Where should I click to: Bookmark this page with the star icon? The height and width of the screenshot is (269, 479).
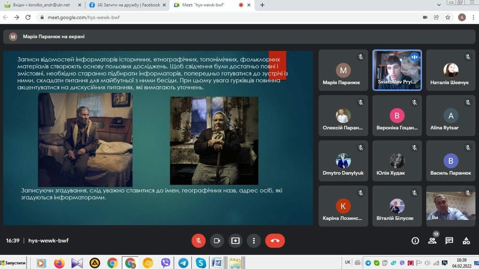pos(448,17)
